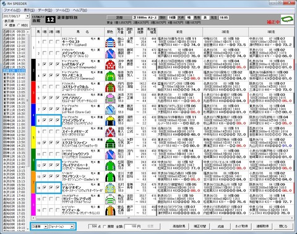
Task: Click horse name クリノサンスーシ
Action: pyautogui.click(x=74, y=176)
